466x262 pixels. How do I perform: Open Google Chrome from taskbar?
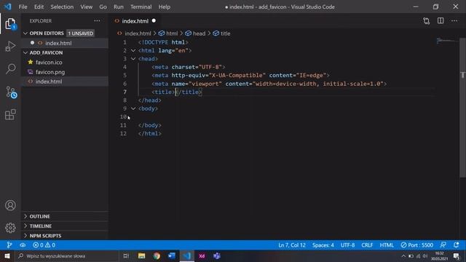pos(157,255)
